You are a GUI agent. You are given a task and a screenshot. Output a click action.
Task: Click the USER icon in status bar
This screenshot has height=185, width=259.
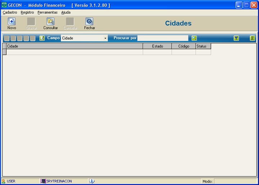point(3,181)
